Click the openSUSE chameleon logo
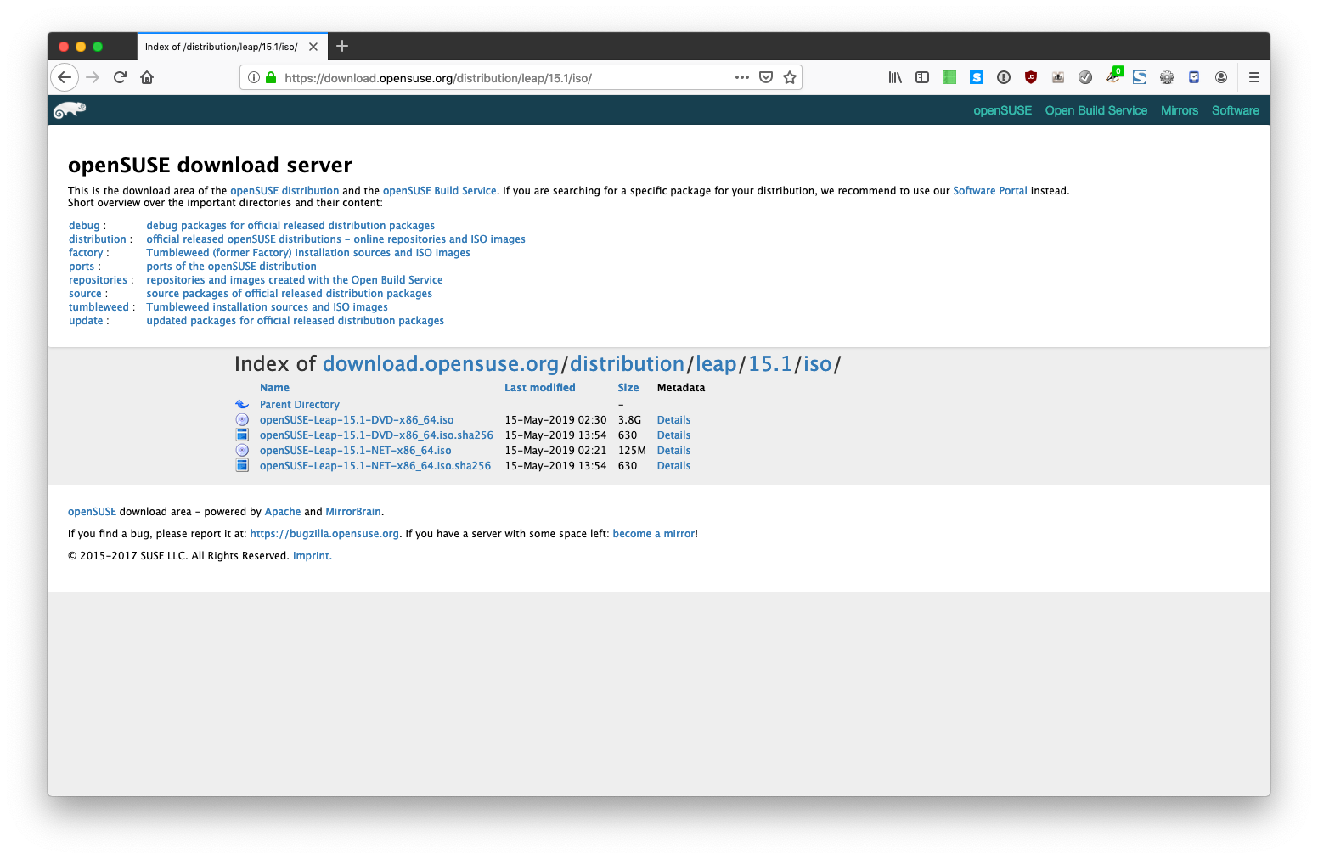The width and height of the screenshot is (1318, 859). click(70, 110)
